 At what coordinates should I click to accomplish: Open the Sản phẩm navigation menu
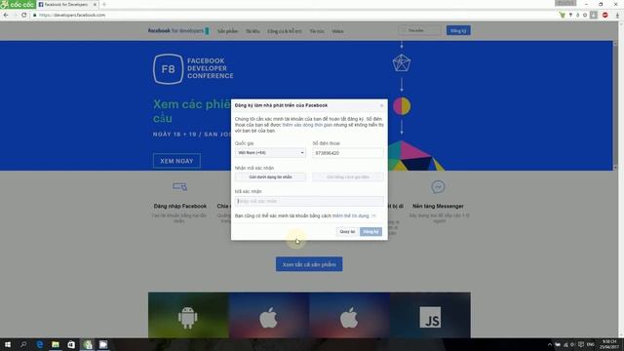227,31
